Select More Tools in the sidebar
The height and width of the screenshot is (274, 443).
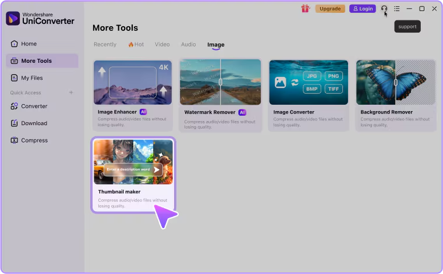42,61
